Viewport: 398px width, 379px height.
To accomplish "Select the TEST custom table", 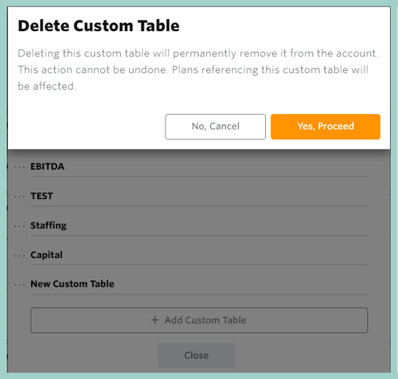I will point(41,196).
